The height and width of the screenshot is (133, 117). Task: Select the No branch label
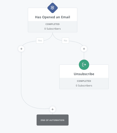tap(65, 41)
